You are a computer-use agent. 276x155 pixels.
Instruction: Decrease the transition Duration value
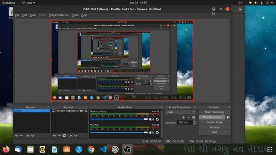(194, 124)
